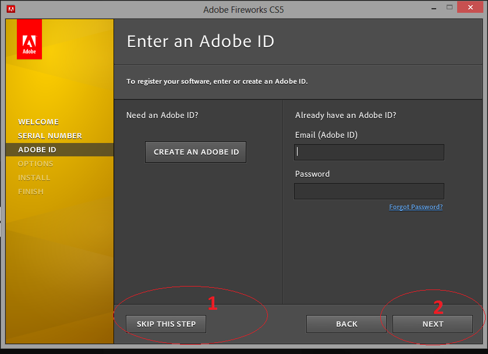
Task: Click the Adobe title bar app icon
Action: (11, 9)
